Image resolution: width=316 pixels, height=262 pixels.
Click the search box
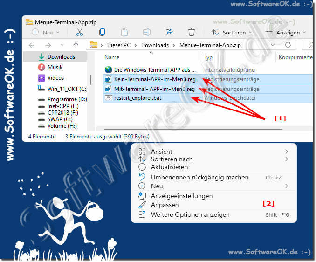point(308,45)
